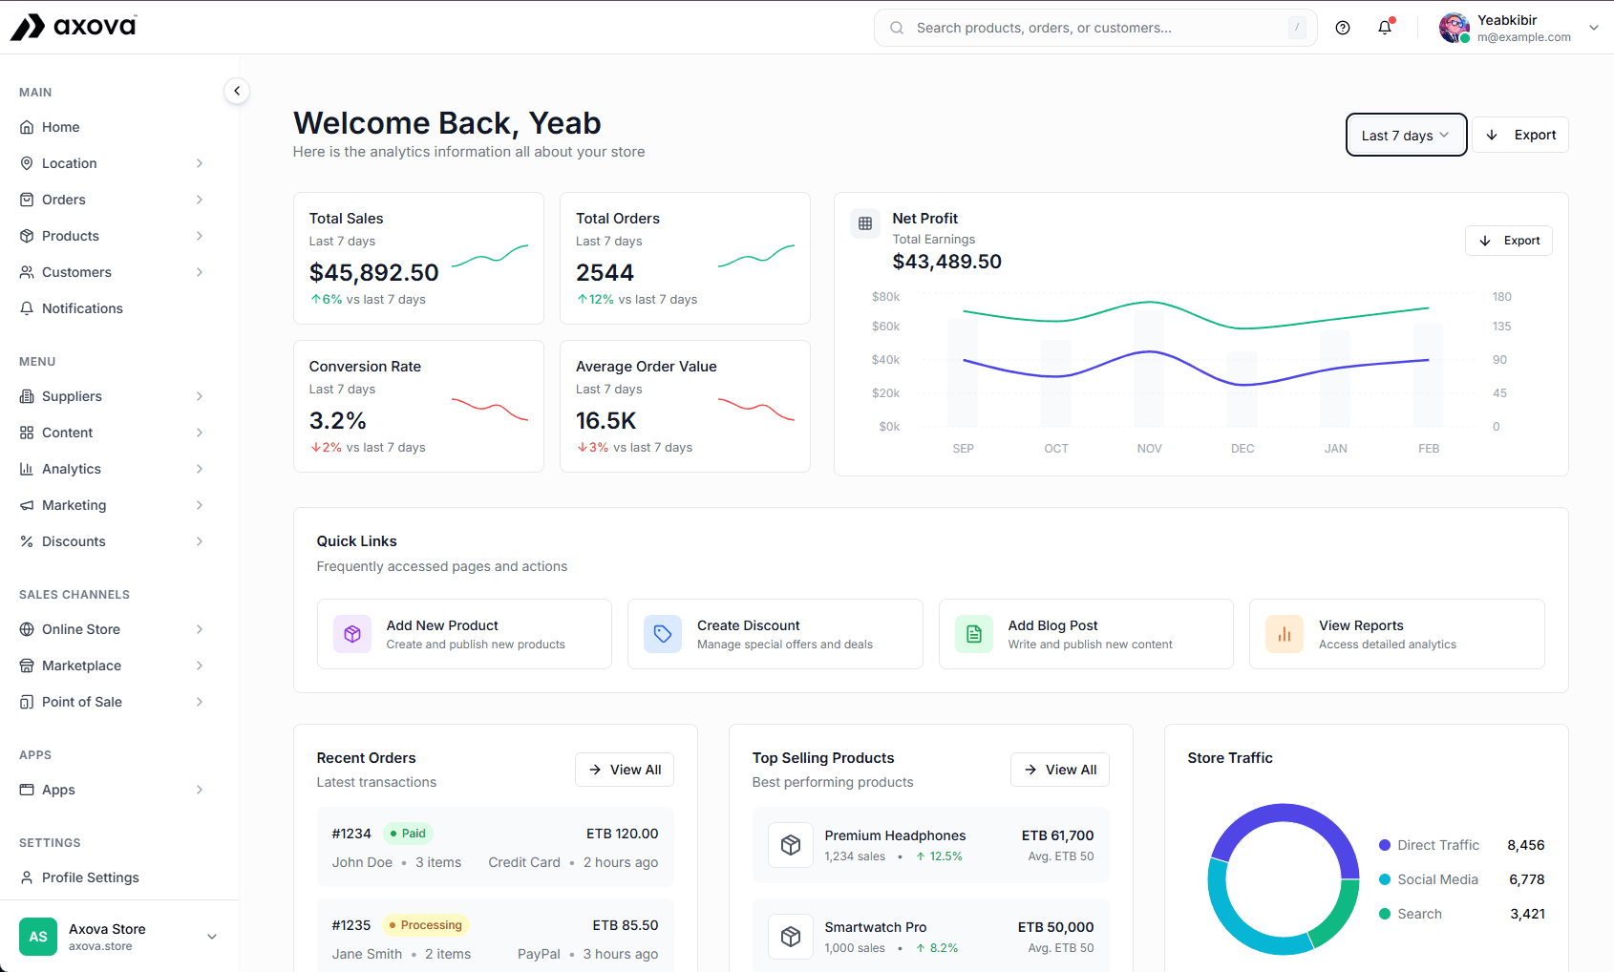Image resolution: width=1614 pixels, height=972 pixels.
Task: Click the Export button at top right
Action: 1519,135
